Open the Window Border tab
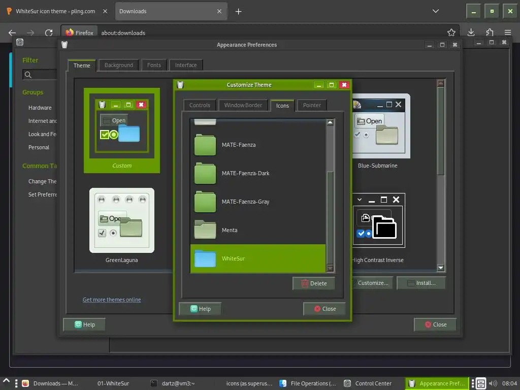520x390 pixels. point(243,105)
